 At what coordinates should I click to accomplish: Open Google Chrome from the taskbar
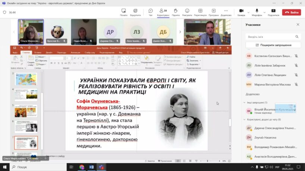pos(82,167)
